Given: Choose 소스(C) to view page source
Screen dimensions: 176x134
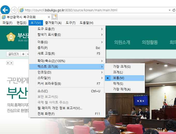Looking at the screenshot, I should pos(67,91).
